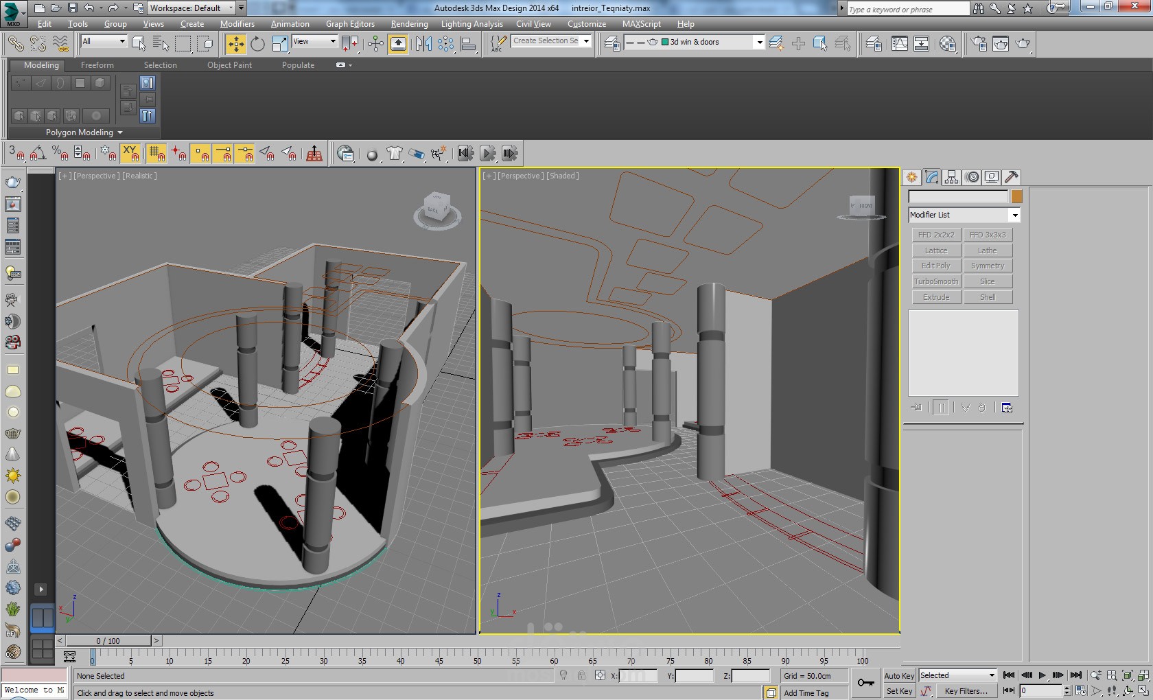Toggle the selection lock padlock
Image resolution: width=1153 pixels, height=700 pixels.
coord(581,676)
